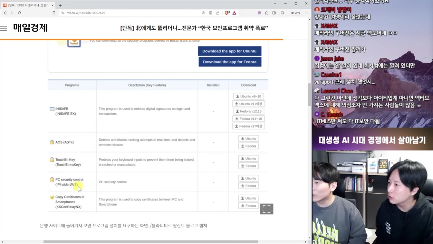Toggle the browser sidebar panel icon

pyautogui.click(x=274, y=13)
